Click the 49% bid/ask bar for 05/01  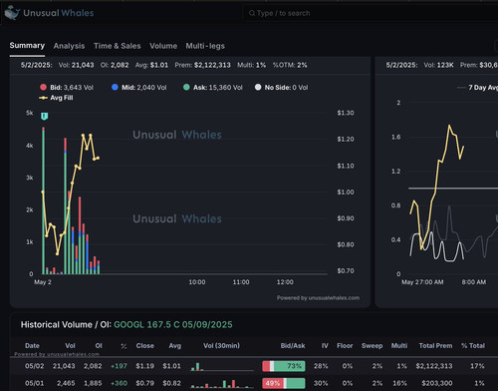pyautogui.click(x=284, y=383)
